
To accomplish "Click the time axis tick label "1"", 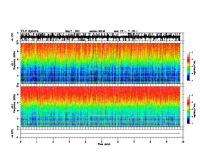I will pos(37,142).
